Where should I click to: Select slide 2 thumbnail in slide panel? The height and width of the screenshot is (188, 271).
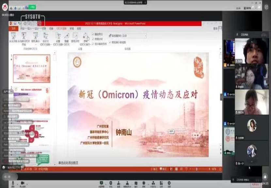click(x=32, y=100)
